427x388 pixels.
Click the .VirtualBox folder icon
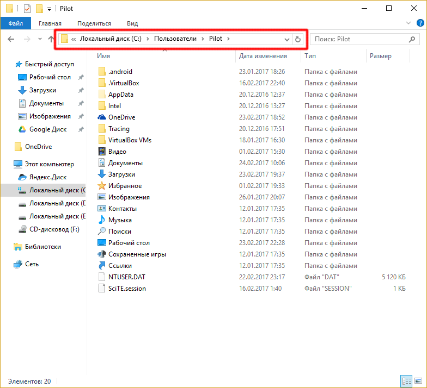point(101,83)
